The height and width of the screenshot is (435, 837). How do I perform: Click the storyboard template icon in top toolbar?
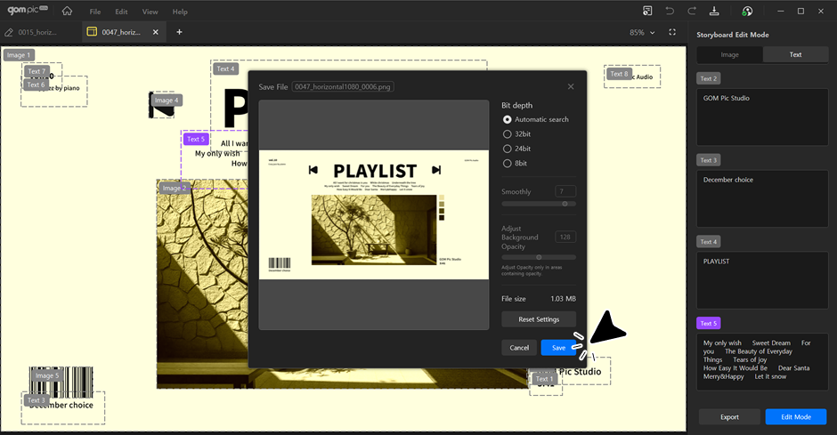(647, 12)
